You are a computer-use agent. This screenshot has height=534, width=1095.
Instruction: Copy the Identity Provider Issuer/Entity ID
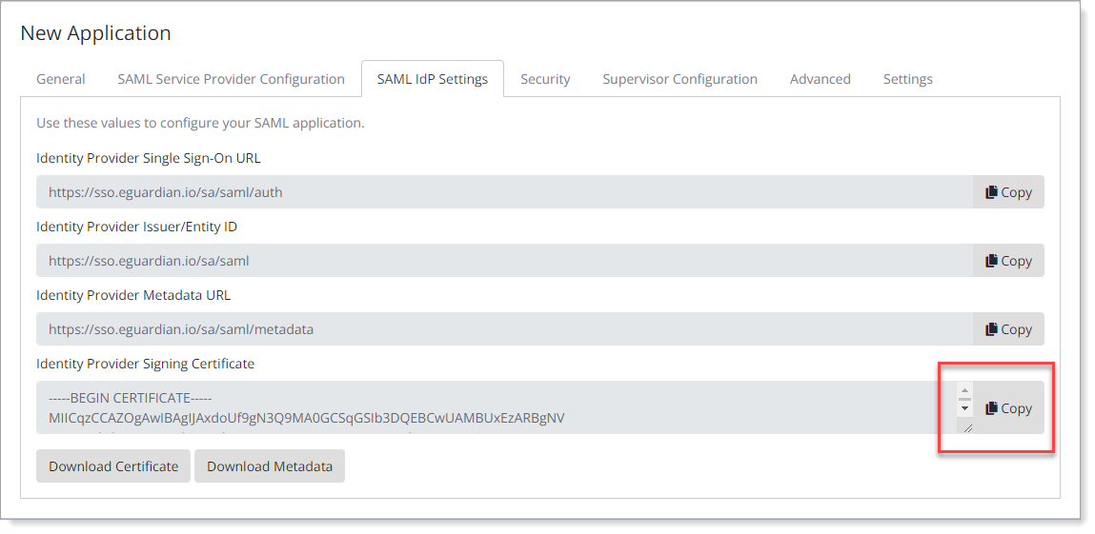1008,261
